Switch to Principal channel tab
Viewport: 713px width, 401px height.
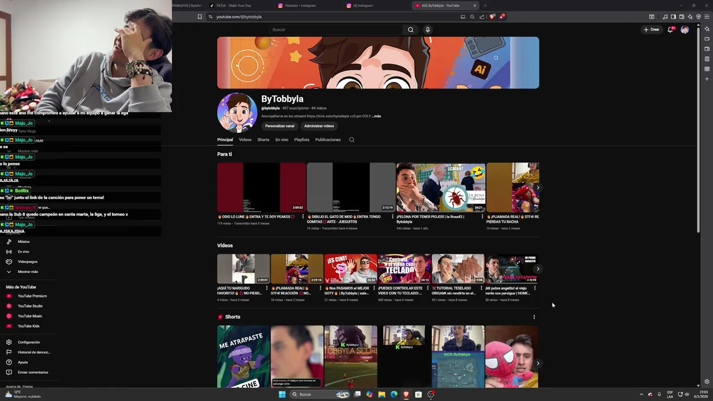click(x=225, y=140)
